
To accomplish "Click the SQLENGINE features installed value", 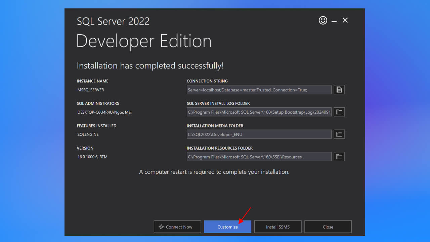I will 88,134.
